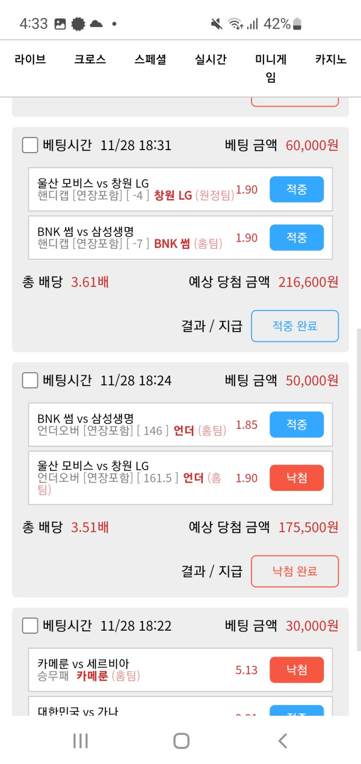Go to the 카지노 tab
The width and height of the screenshot is (361, 764).
pos(331,59)
